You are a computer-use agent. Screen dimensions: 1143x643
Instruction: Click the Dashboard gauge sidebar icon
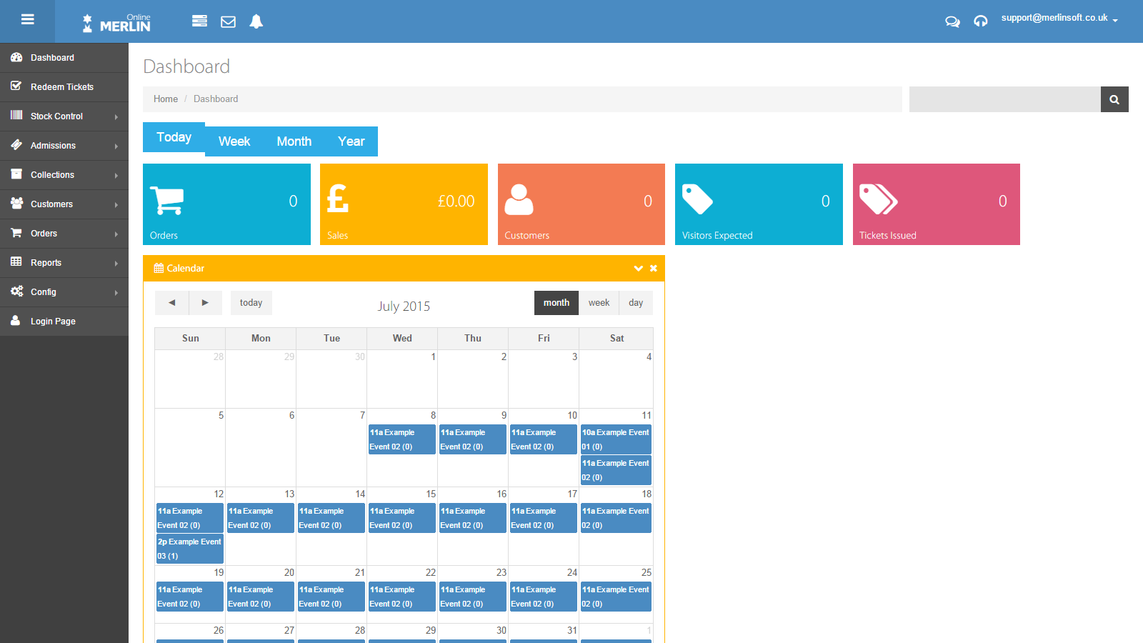tap(16, 57)
